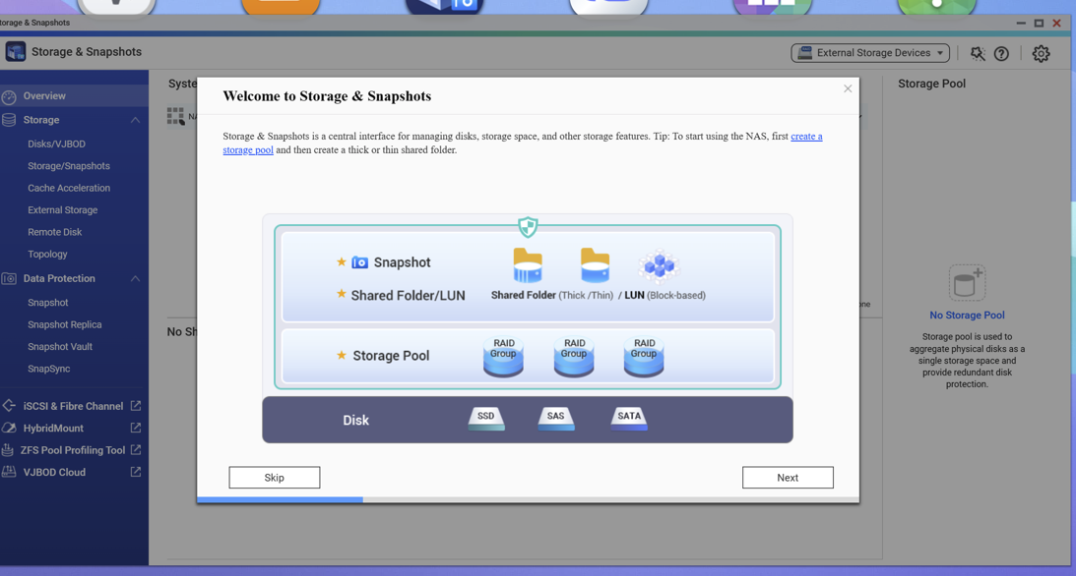This screenshot has height=576, width=1076.
Task: Click the iSCSI sidebar icon
Action: 9,405
